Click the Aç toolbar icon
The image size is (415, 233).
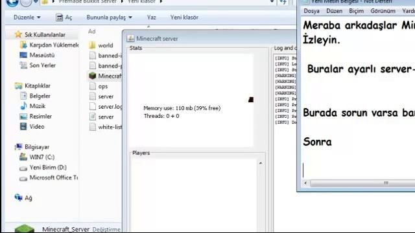coord(59,17)
